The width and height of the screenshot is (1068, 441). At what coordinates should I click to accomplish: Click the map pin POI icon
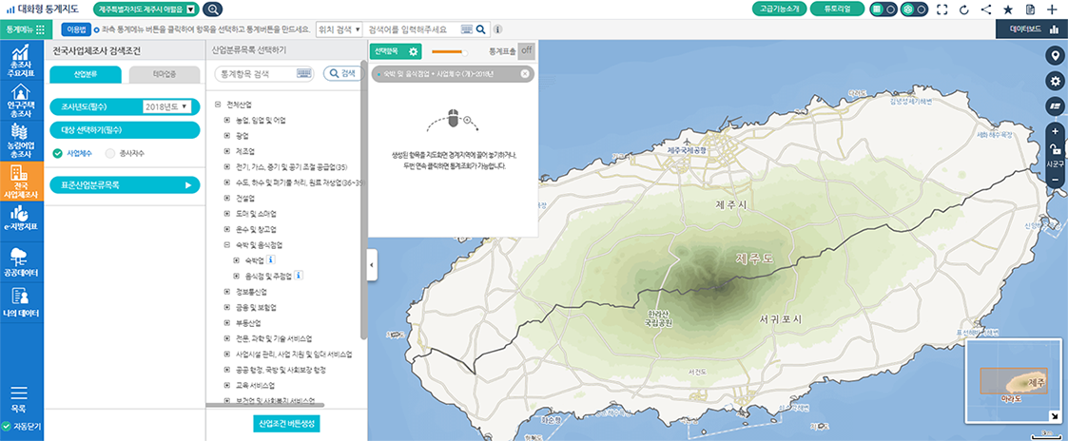coord(1055,56)
